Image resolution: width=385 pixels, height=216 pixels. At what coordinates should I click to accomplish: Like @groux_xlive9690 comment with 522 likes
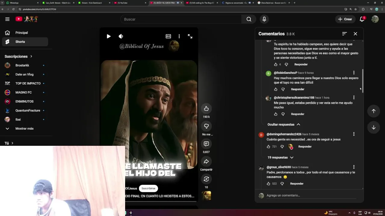coord(268,184)
